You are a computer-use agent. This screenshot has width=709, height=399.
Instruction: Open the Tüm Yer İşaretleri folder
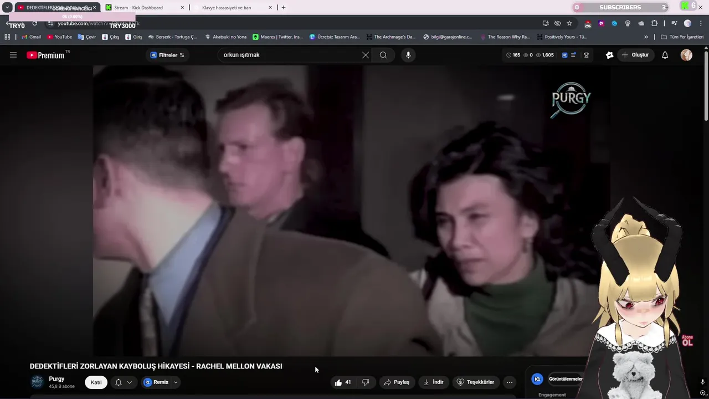(x=682, y=37)
